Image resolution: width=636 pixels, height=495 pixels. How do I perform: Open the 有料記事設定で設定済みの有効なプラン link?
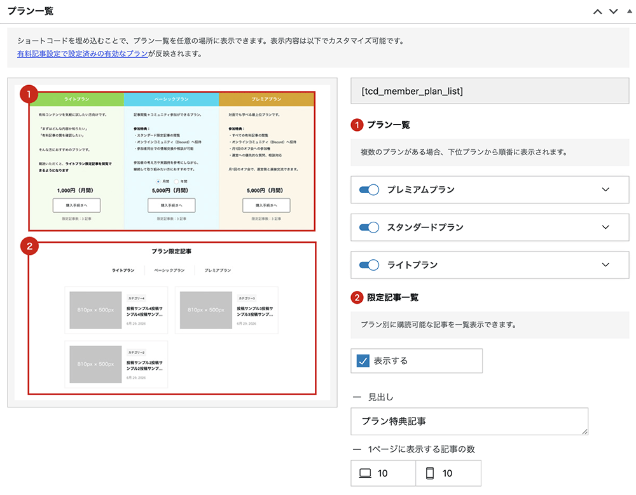82,53
